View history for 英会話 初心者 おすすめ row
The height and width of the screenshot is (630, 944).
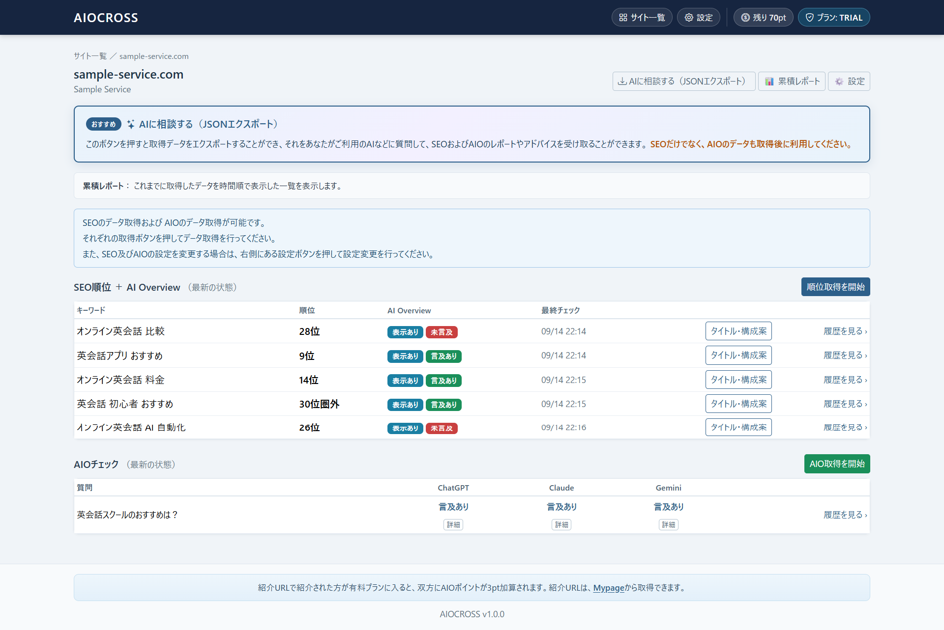pos(845,404)
